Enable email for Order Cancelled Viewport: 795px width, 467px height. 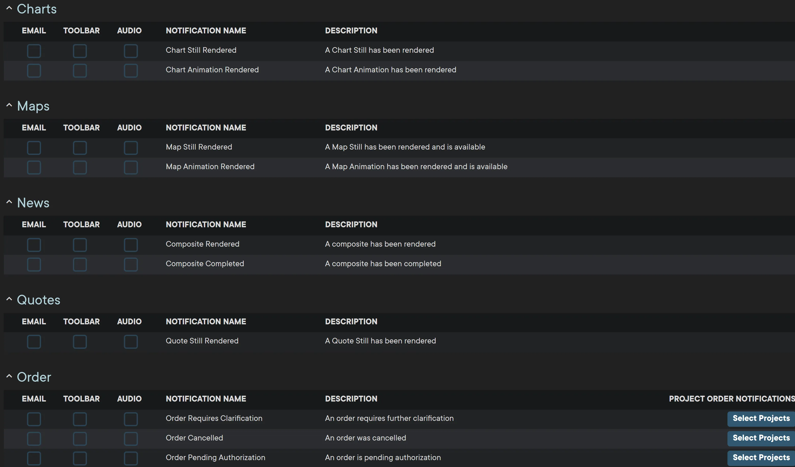34,439
